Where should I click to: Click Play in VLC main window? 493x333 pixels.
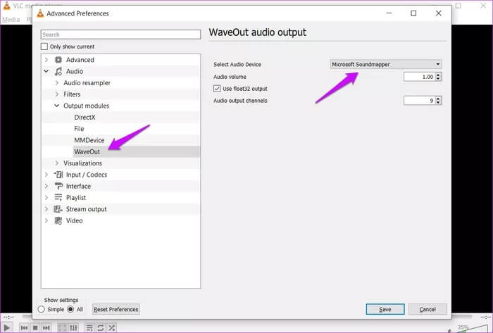6,328
